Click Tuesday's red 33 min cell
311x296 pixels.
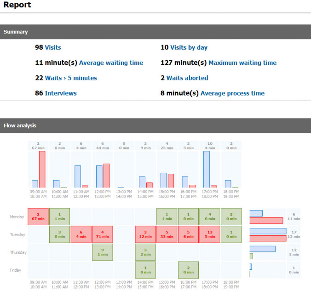[x=167, y=234]
